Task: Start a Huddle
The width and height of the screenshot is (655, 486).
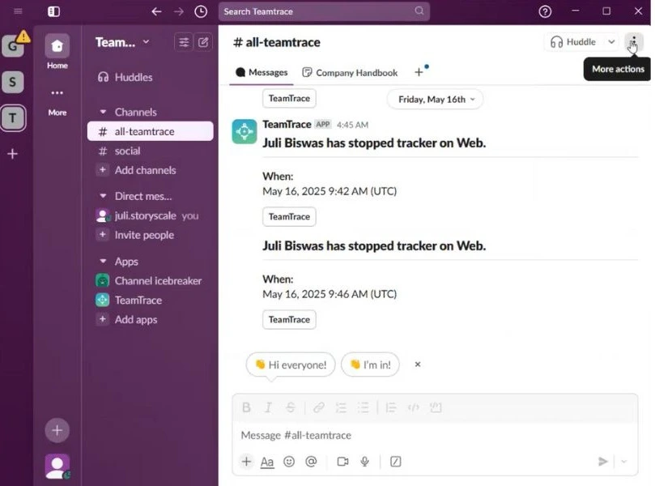Action: point(573,42)
